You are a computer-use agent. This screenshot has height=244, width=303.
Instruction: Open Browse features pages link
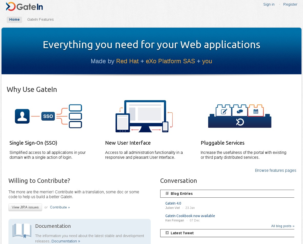click(275, 170)
